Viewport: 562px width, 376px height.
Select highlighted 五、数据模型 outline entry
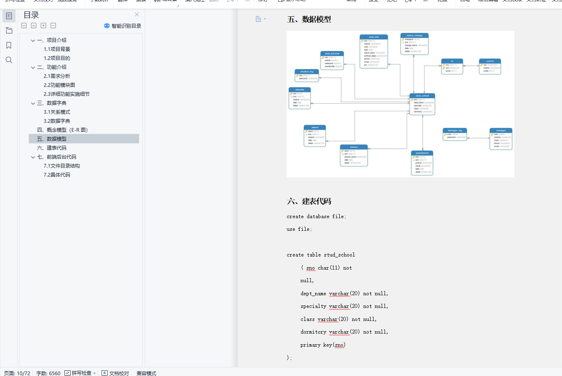point(84,139)
